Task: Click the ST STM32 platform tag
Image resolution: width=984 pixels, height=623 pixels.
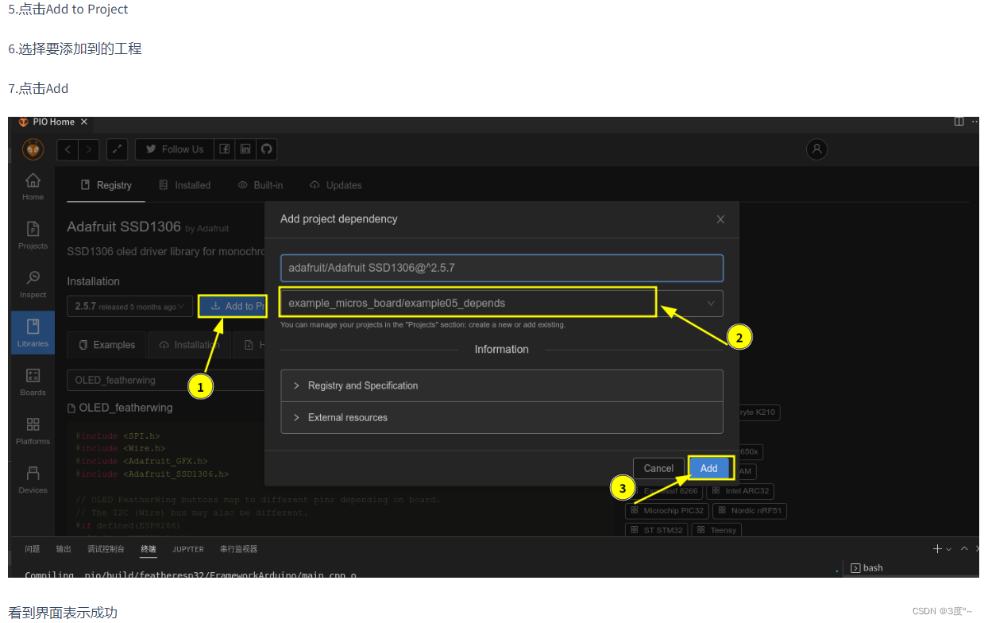Action: 657,530
